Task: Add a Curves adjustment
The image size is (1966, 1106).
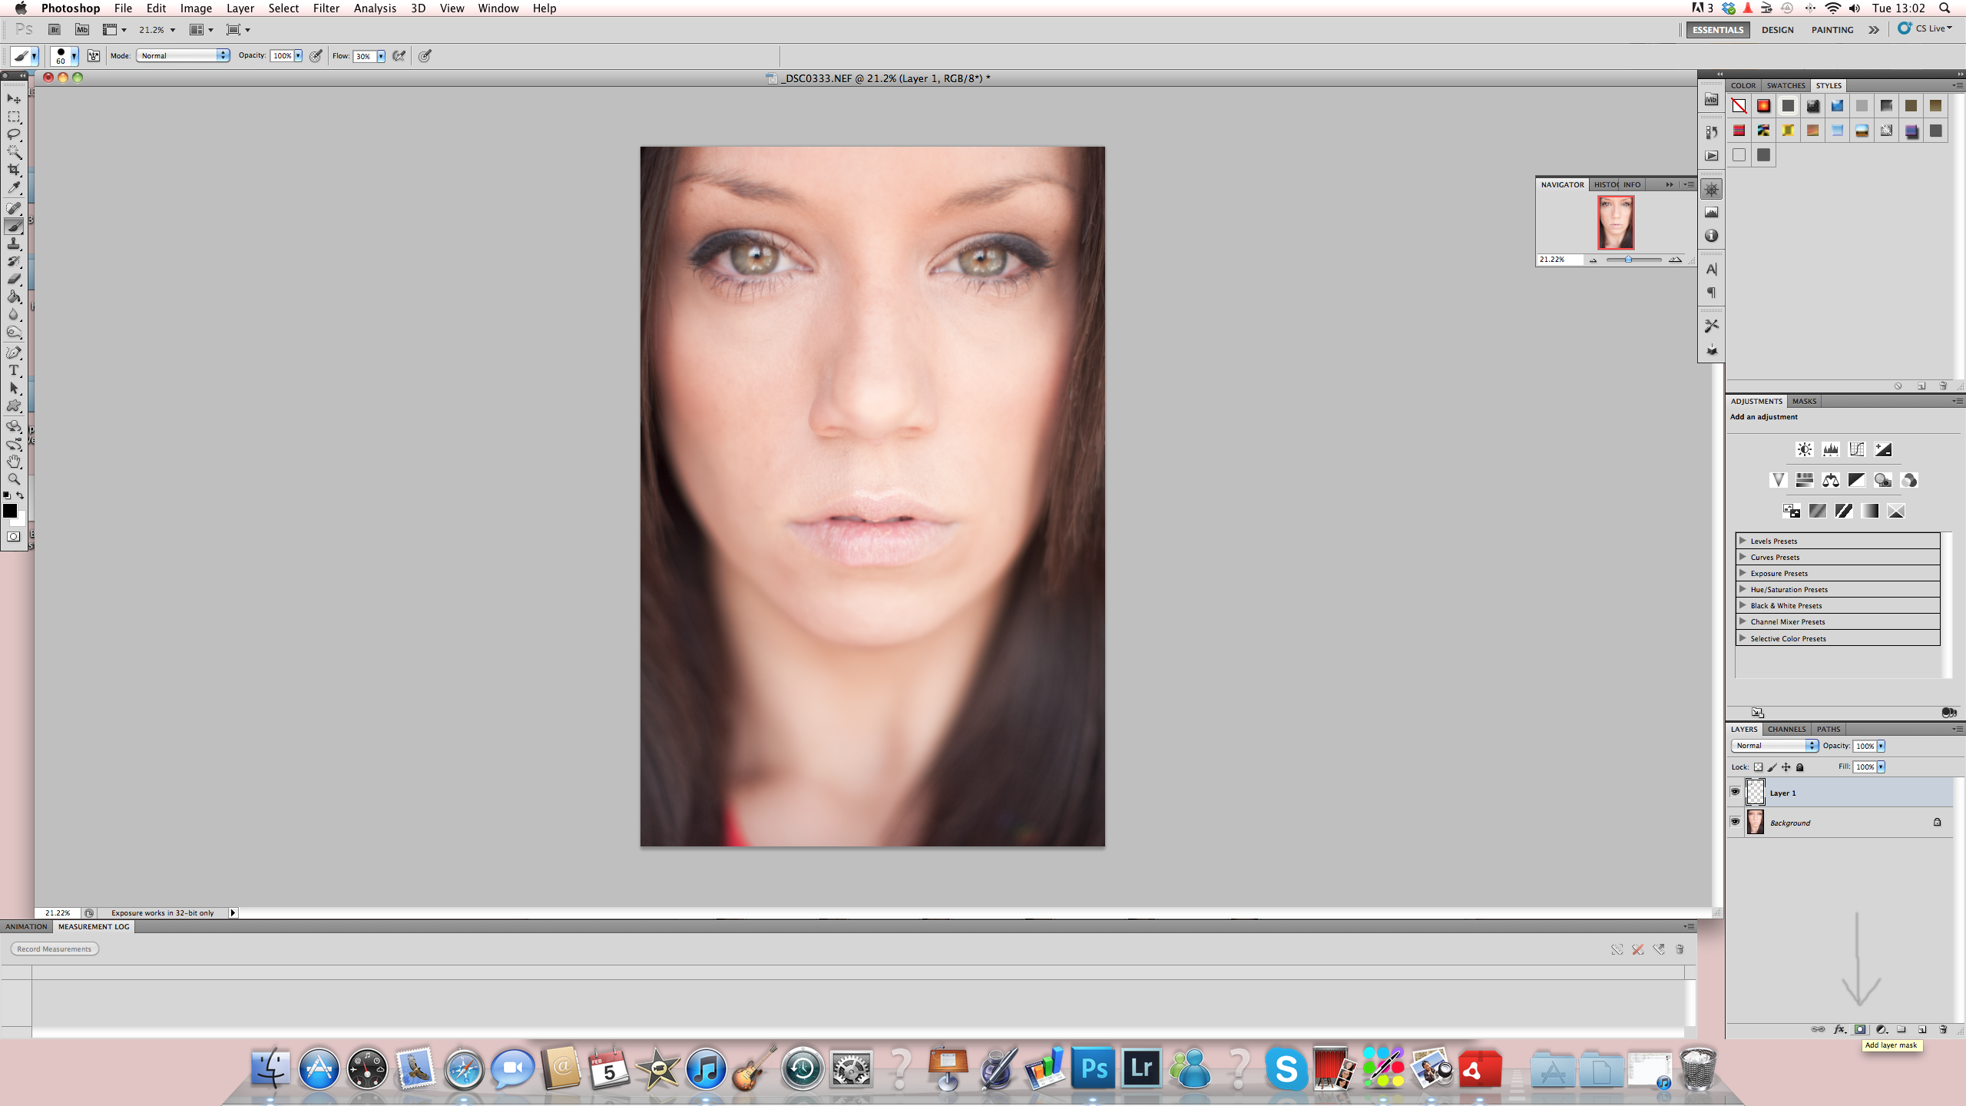Action: (x=1856, y=449)
